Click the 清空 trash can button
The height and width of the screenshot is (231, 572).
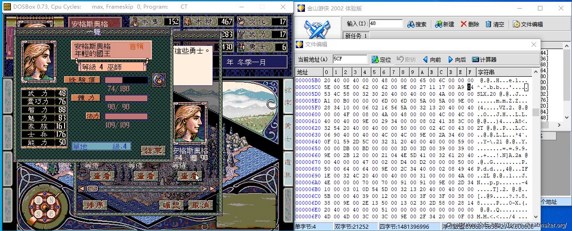[495, 24]
